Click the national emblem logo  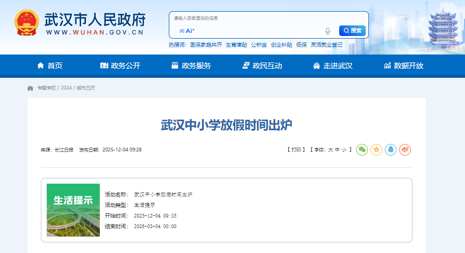pyautogui.click(x=25, y=23)
